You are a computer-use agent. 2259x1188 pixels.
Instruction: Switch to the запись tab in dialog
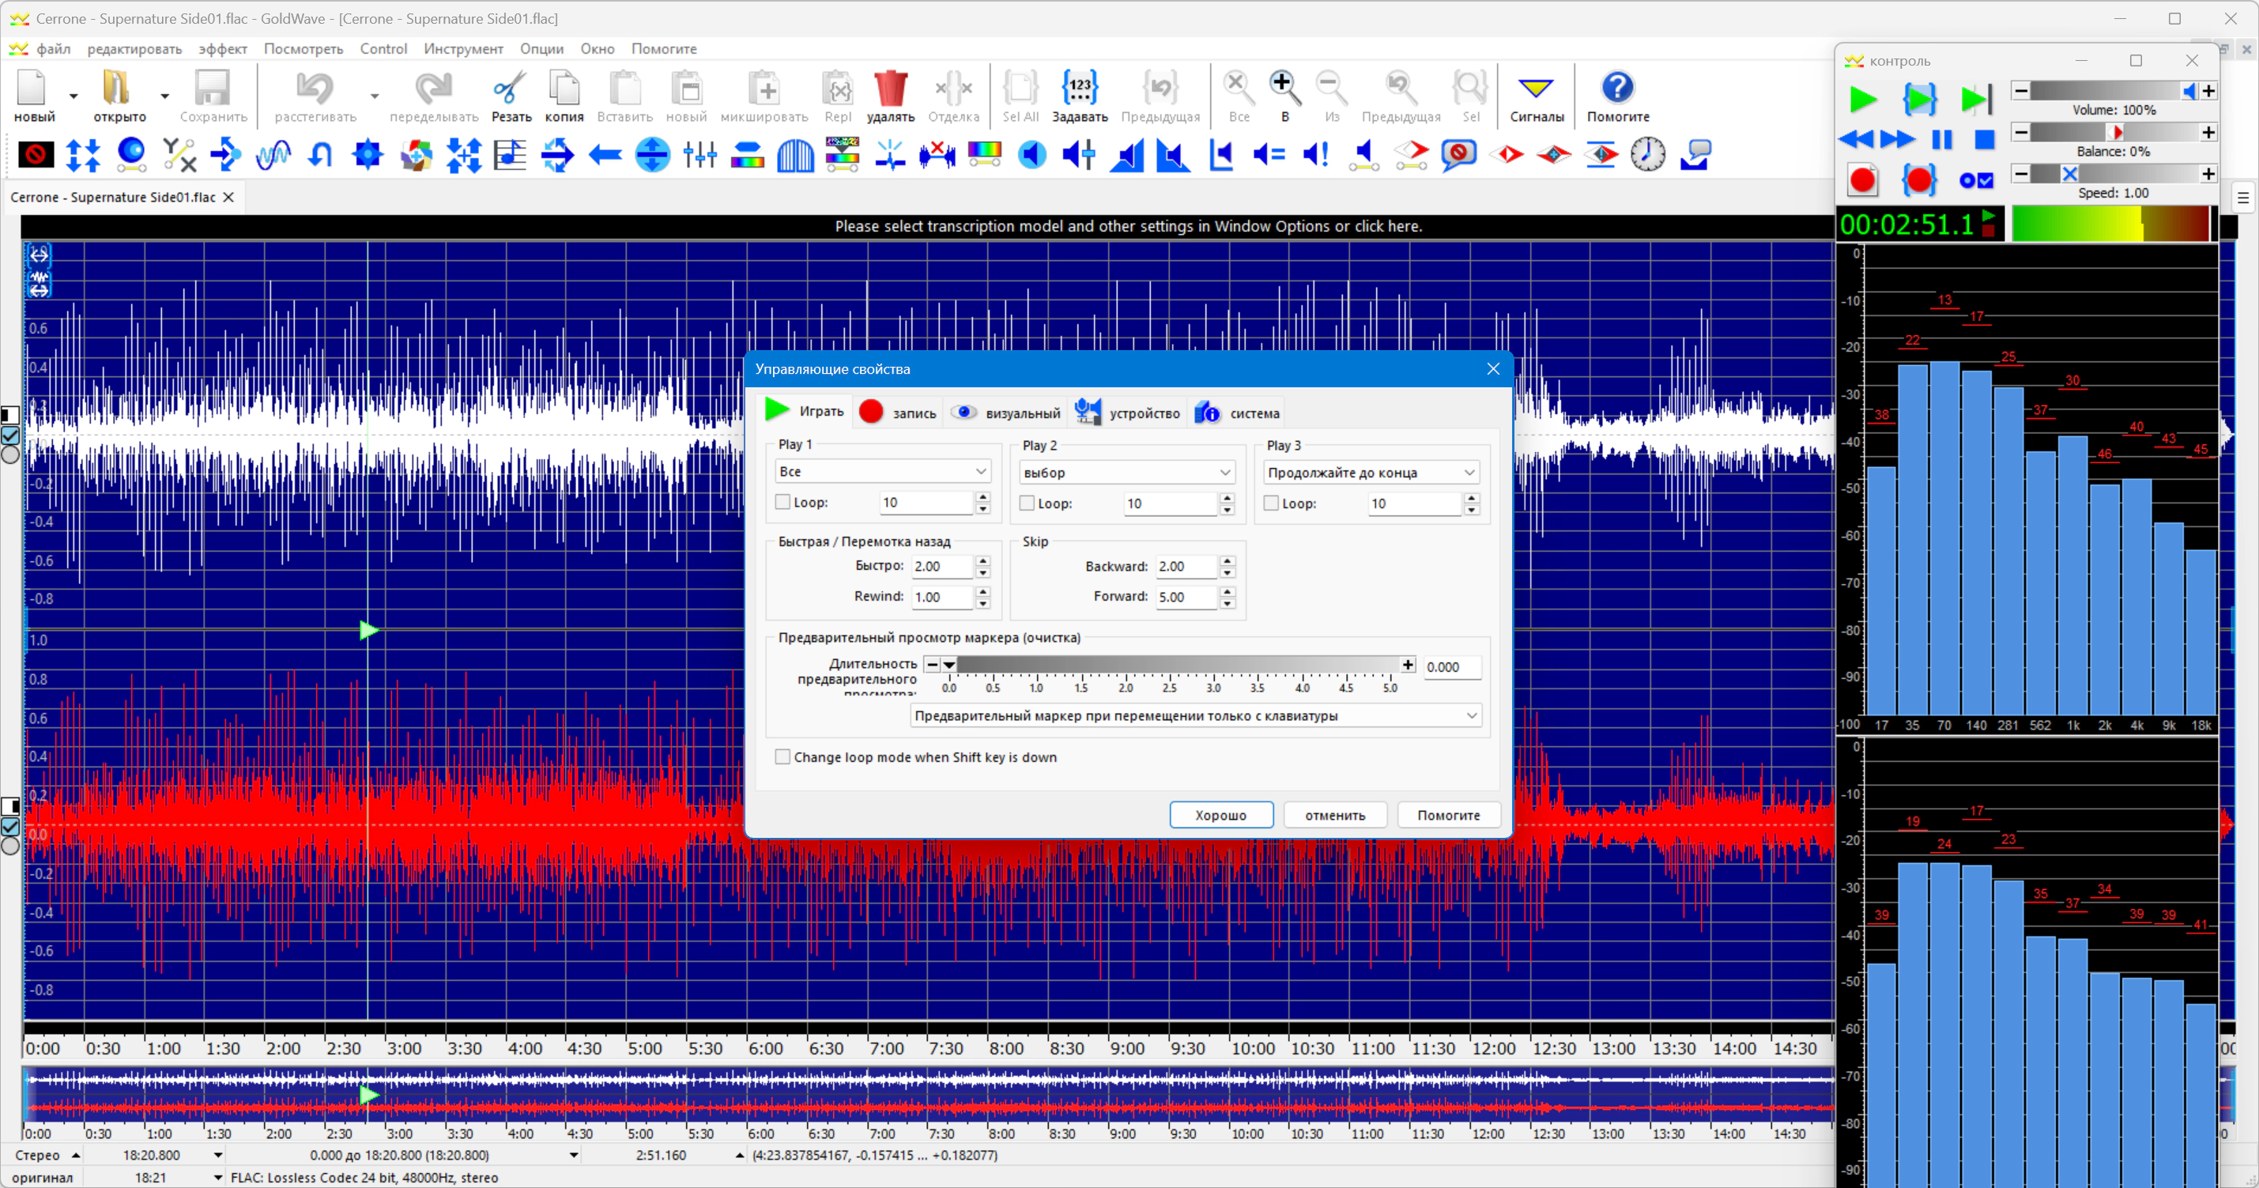click(898, 412)
